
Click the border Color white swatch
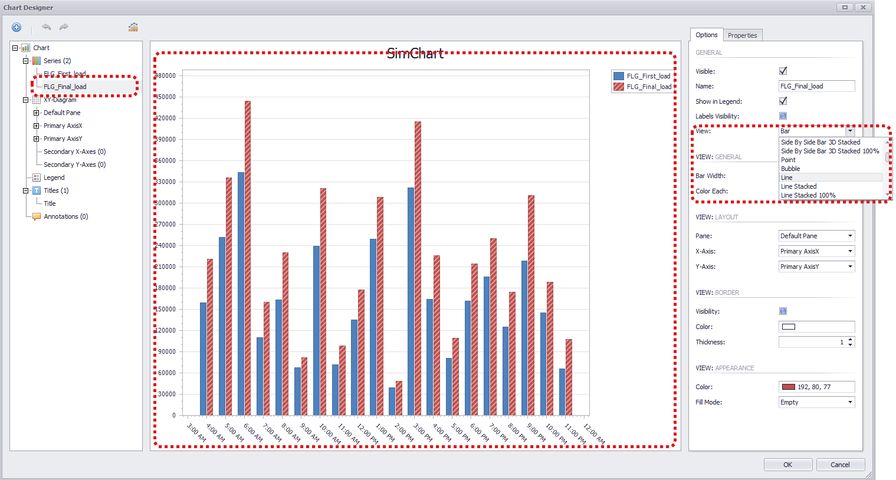pos(789,327)
